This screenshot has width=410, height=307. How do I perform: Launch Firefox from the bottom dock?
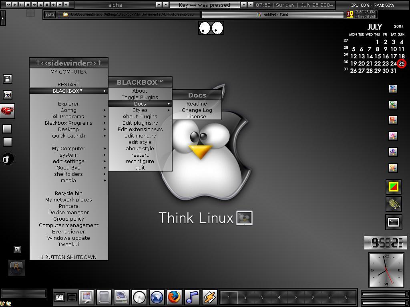pos(175,297)
